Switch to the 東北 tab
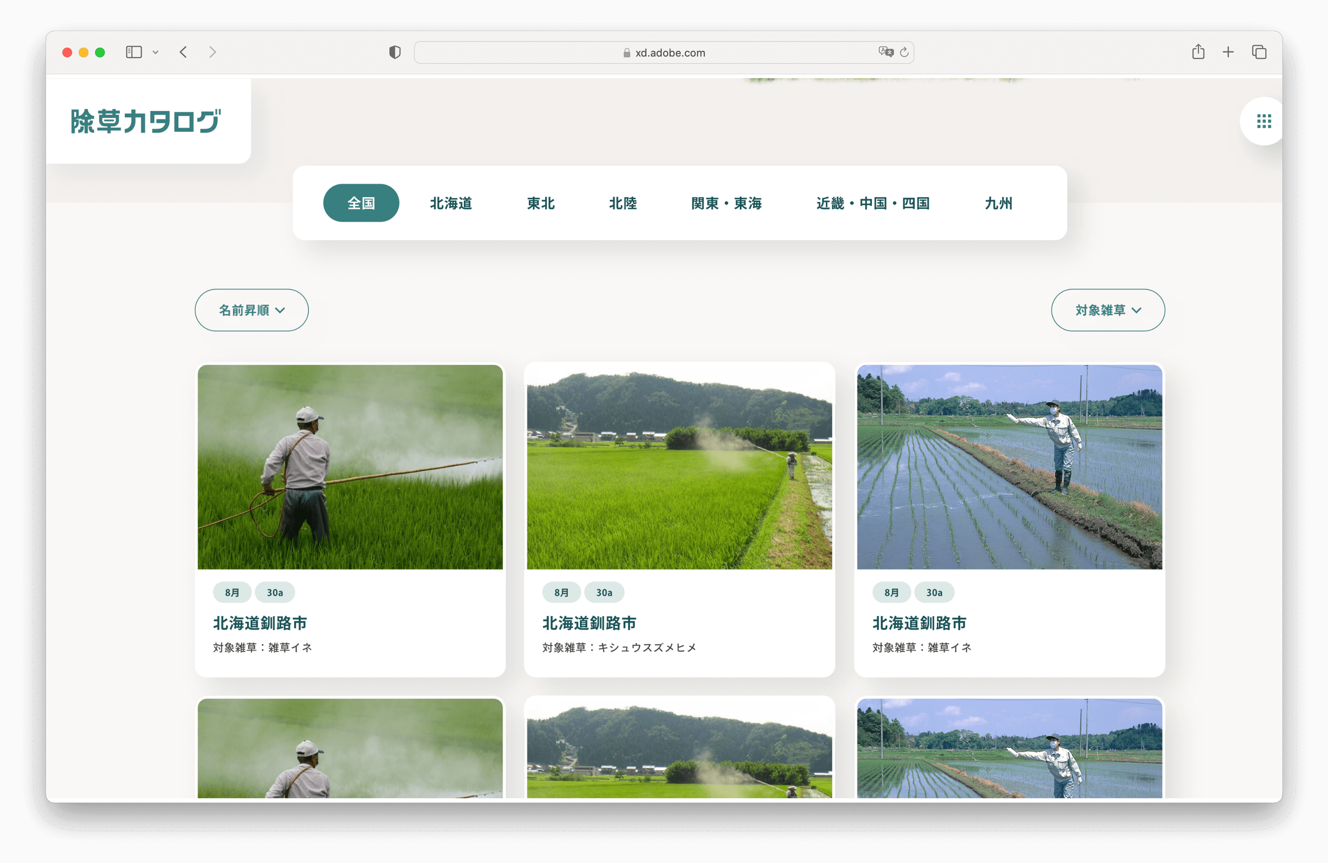The width and height of the screenshot is (1328, 863). tap(541, 203)
